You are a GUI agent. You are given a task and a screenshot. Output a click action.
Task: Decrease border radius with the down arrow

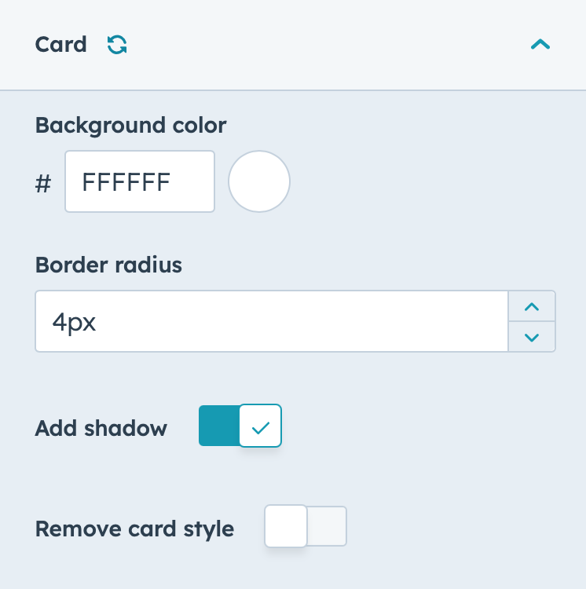click(x=532, y=337)
